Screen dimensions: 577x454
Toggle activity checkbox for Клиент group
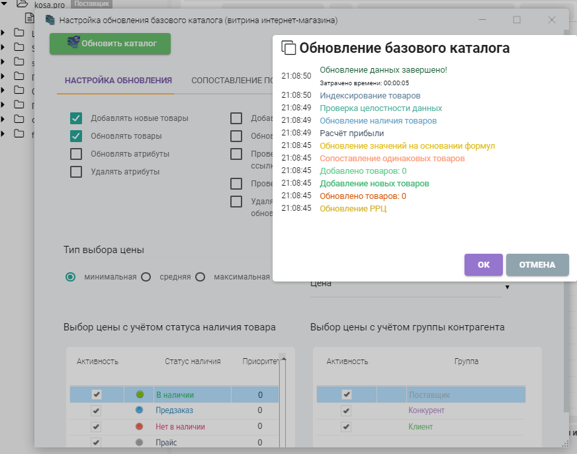(346, 426)
